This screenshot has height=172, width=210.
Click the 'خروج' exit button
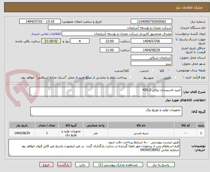pos(46,165)
